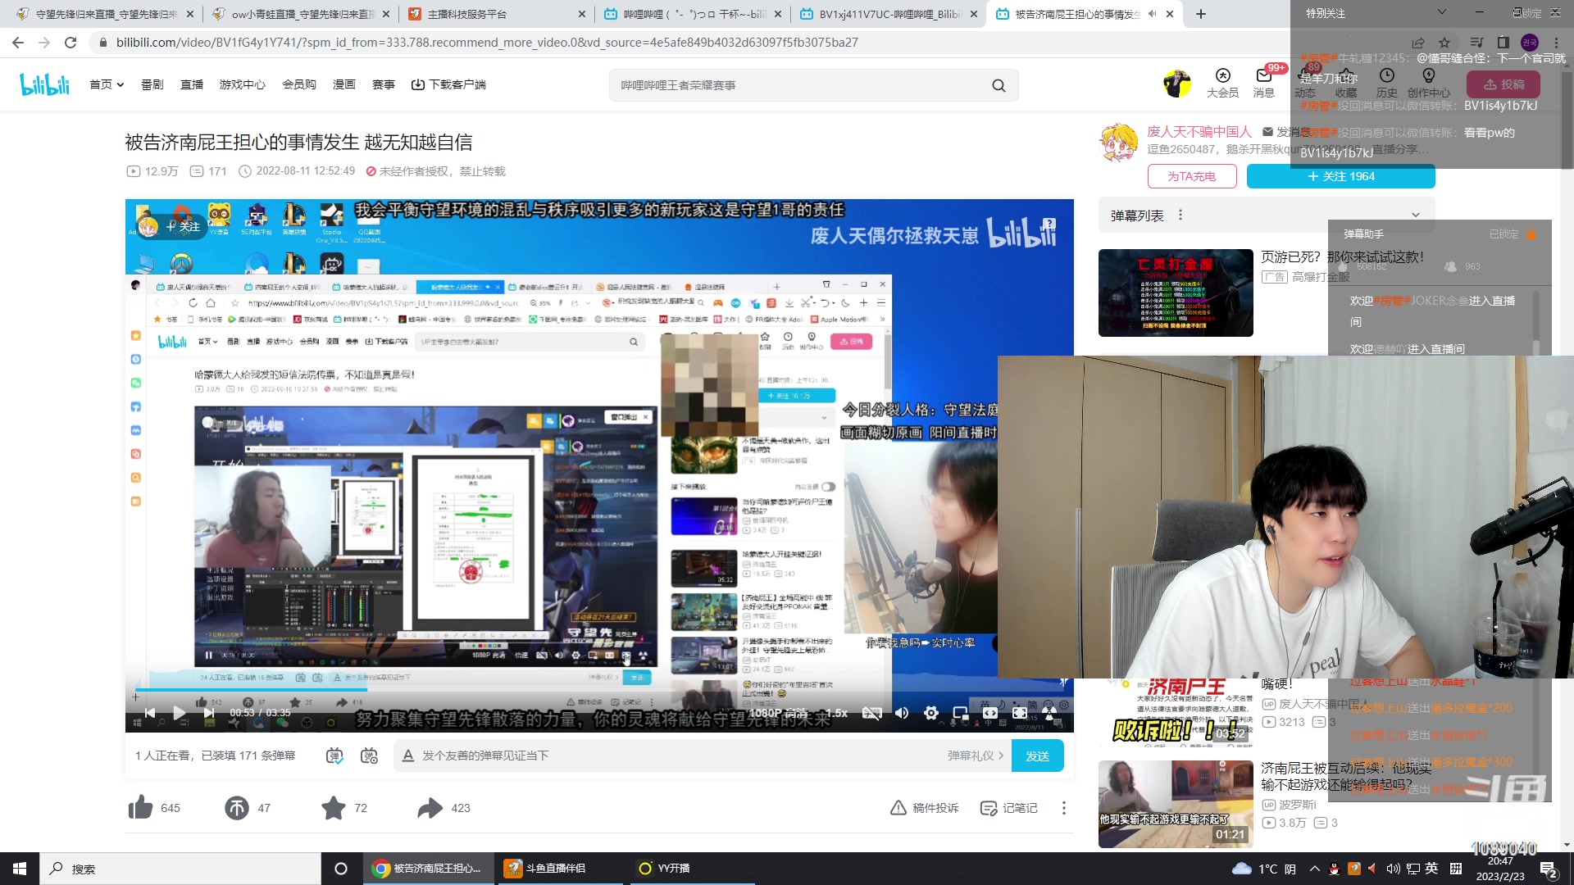
Task: Open 番剧 in navigation
Action: coord(152,84)
